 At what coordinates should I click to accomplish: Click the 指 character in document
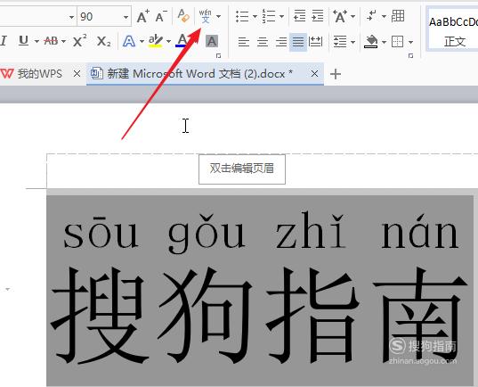312,315
